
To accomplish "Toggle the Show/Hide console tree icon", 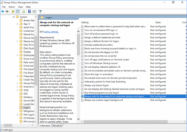I will (18, 12).
